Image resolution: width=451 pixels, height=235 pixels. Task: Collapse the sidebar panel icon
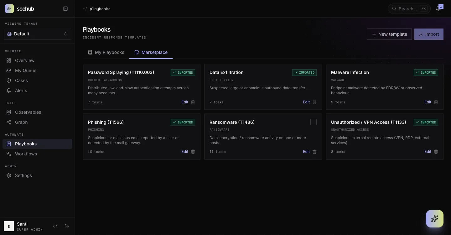[65, 9]
